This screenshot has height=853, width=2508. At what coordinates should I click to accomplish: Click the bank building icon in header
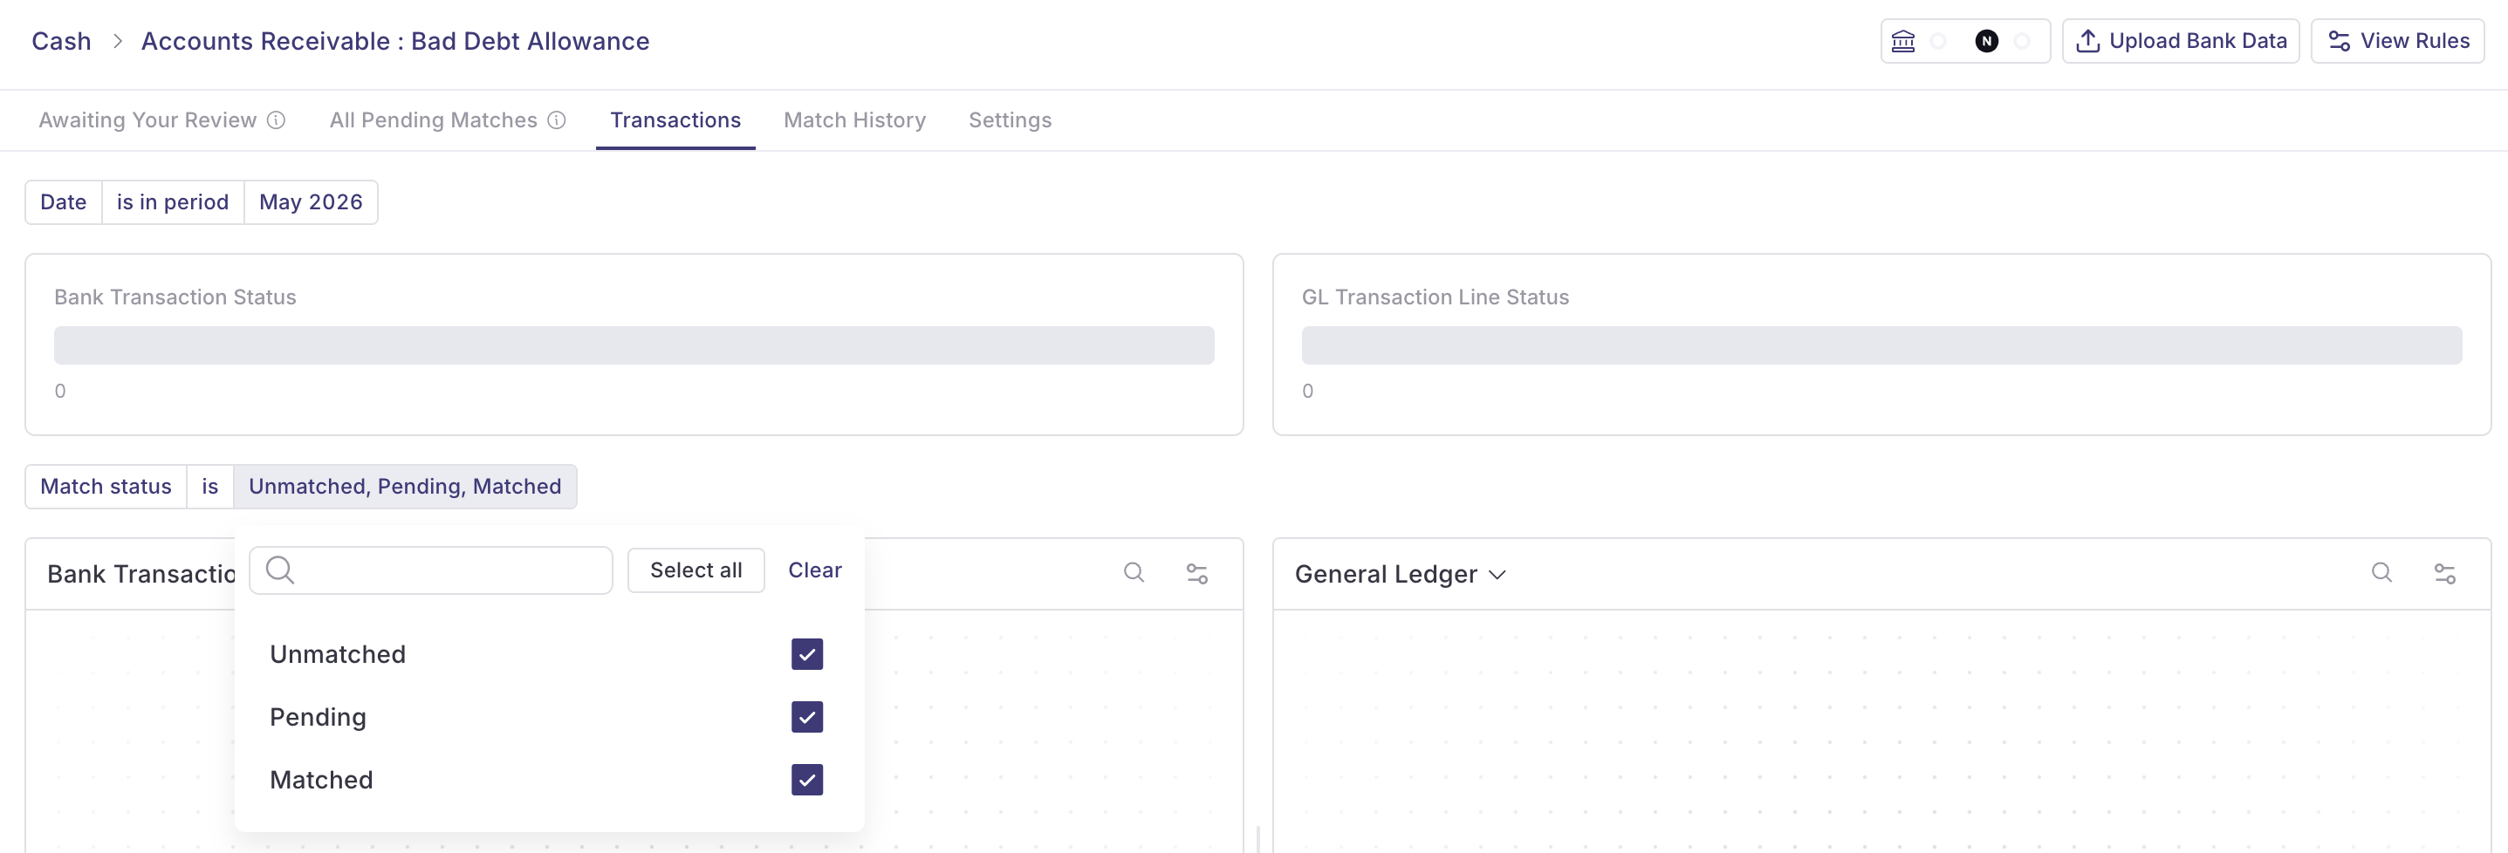coord(1902,41)
